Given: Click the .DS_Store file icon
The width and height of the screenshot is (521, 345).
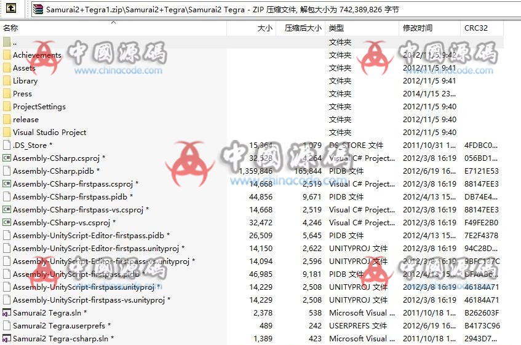Looking at the screenshot, I should (x=7, y=145).
